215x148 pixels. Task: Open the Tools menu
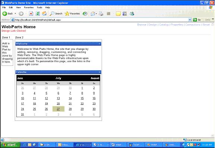point(39,7)
